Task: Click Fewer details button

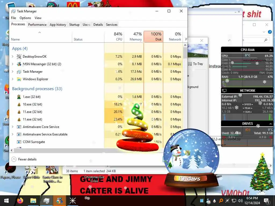Action: [24, 159]
